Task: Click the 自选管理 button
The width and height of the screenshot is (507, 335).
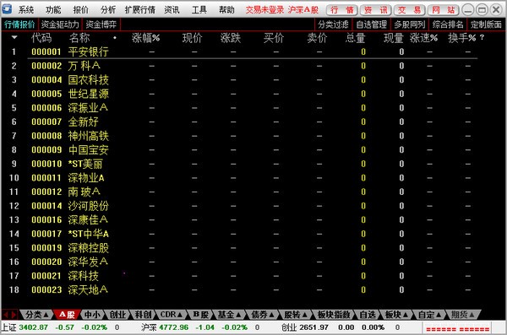Action: coord(372,24)
